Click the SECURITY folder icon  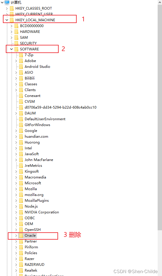[16, 43]
